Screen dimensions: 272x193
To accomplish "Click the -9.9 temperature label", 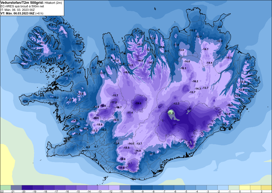I will point(113,50).
